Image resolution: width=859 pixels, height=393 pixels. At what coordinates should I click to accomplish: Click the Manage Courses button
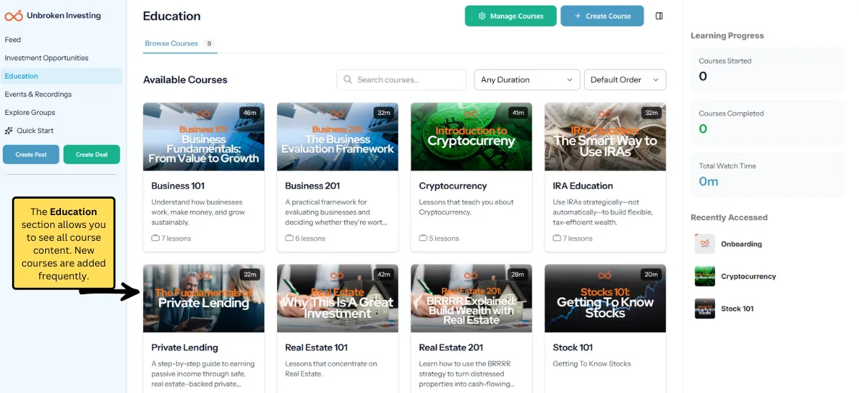[x=510, y=16]
